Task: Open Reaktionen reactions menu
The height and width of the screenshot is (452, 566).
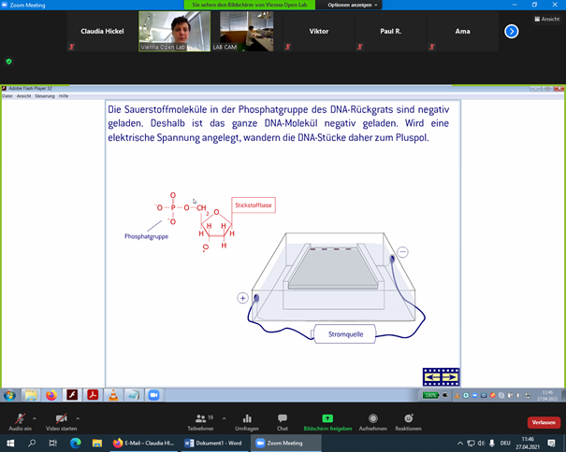Action: point(408,420)
